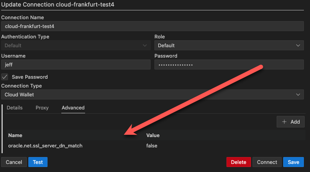Click the false value cell

(152, 146)
